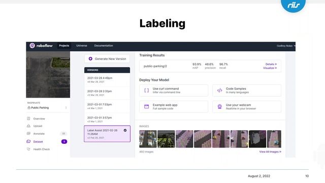Open the training Details link
Screen dimensions: 325x183
pyautogui.click(x=271, y=64)
